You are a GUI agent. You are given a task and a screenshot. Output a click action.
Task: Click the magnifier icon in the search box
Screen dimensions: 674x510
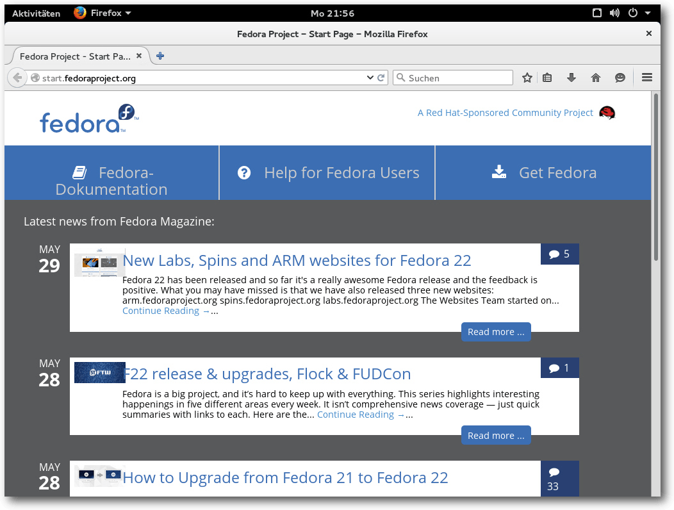point(400,78)
